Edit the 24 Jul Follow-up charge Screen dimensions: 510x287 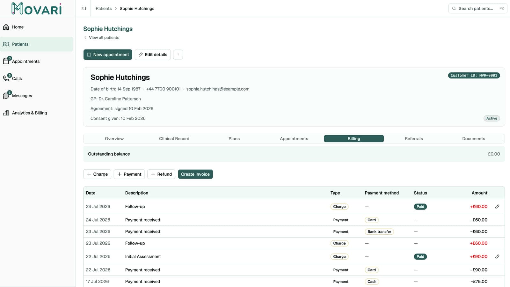[x=497, y=207]
